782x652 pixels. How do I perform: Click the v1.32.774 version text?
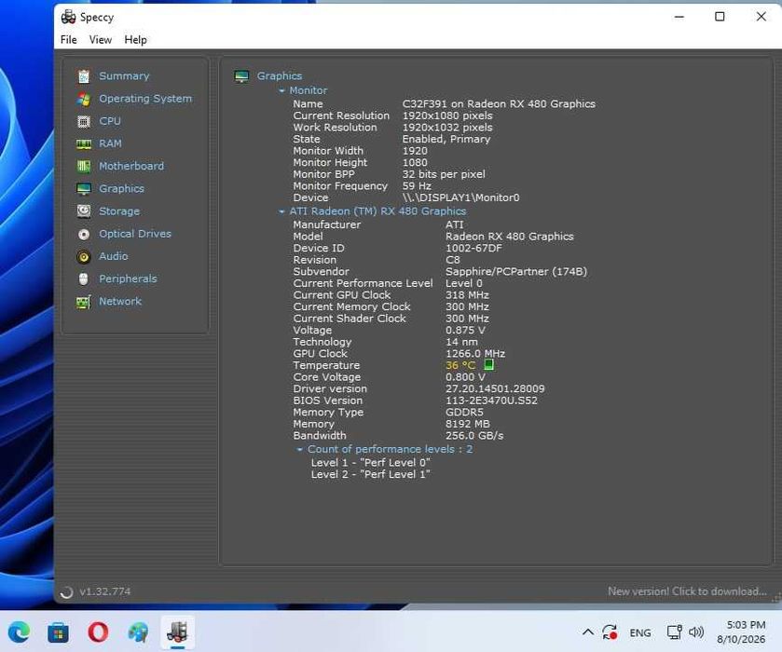(x=104, y=591)
